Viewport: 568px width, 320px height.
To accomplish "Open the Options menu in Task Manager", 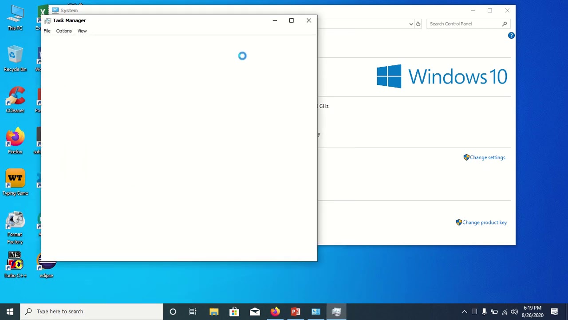I will 64,31.
